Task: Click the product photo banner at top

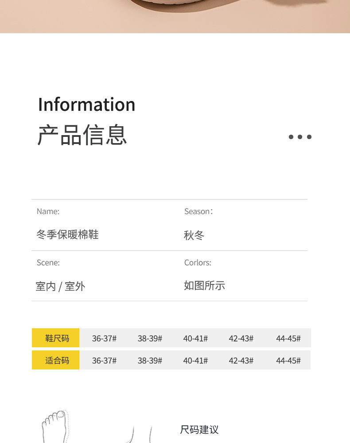Action: tap(175, 16)
